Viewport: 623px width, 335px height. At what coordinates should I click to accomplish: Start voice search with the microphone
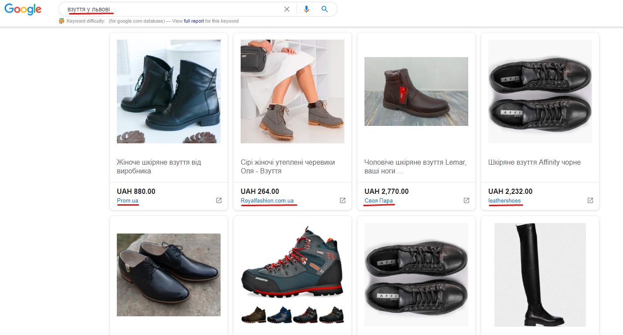point(306,9)
